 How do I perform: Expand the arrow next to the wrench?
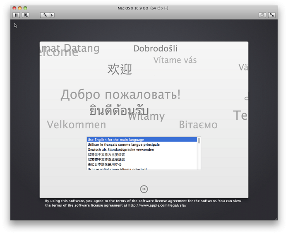52,15
